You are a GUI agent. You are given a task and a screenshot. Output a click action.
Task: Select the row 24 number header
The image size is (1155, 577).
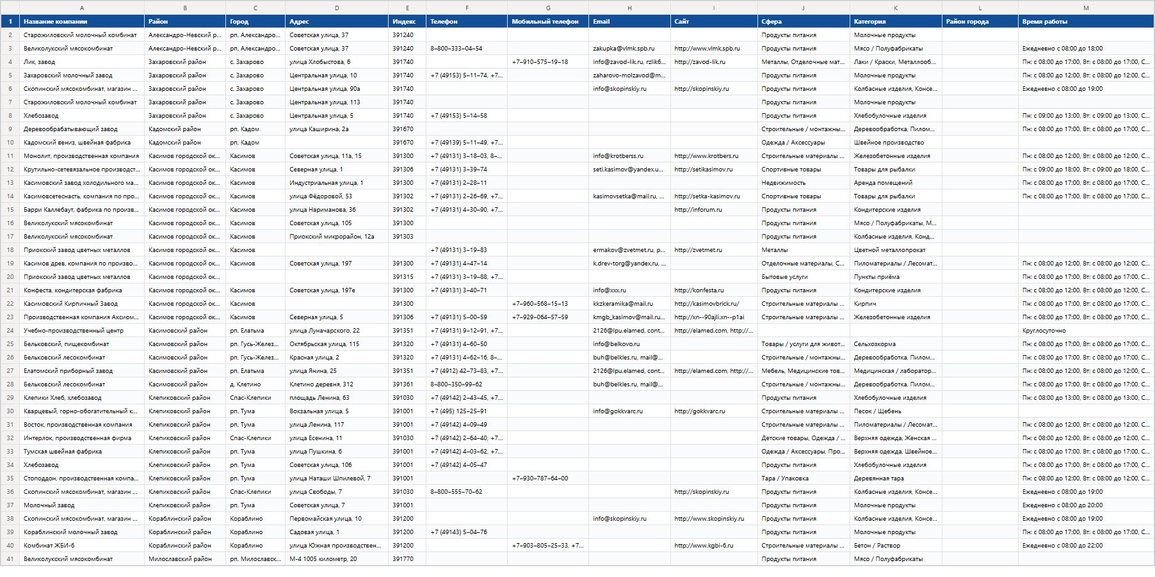tap(10, 331)
